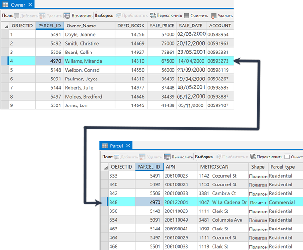This screenshot has width=303, height=250.
Task: Click table corner select-all icon in Owner table
Action: (5, 26)
